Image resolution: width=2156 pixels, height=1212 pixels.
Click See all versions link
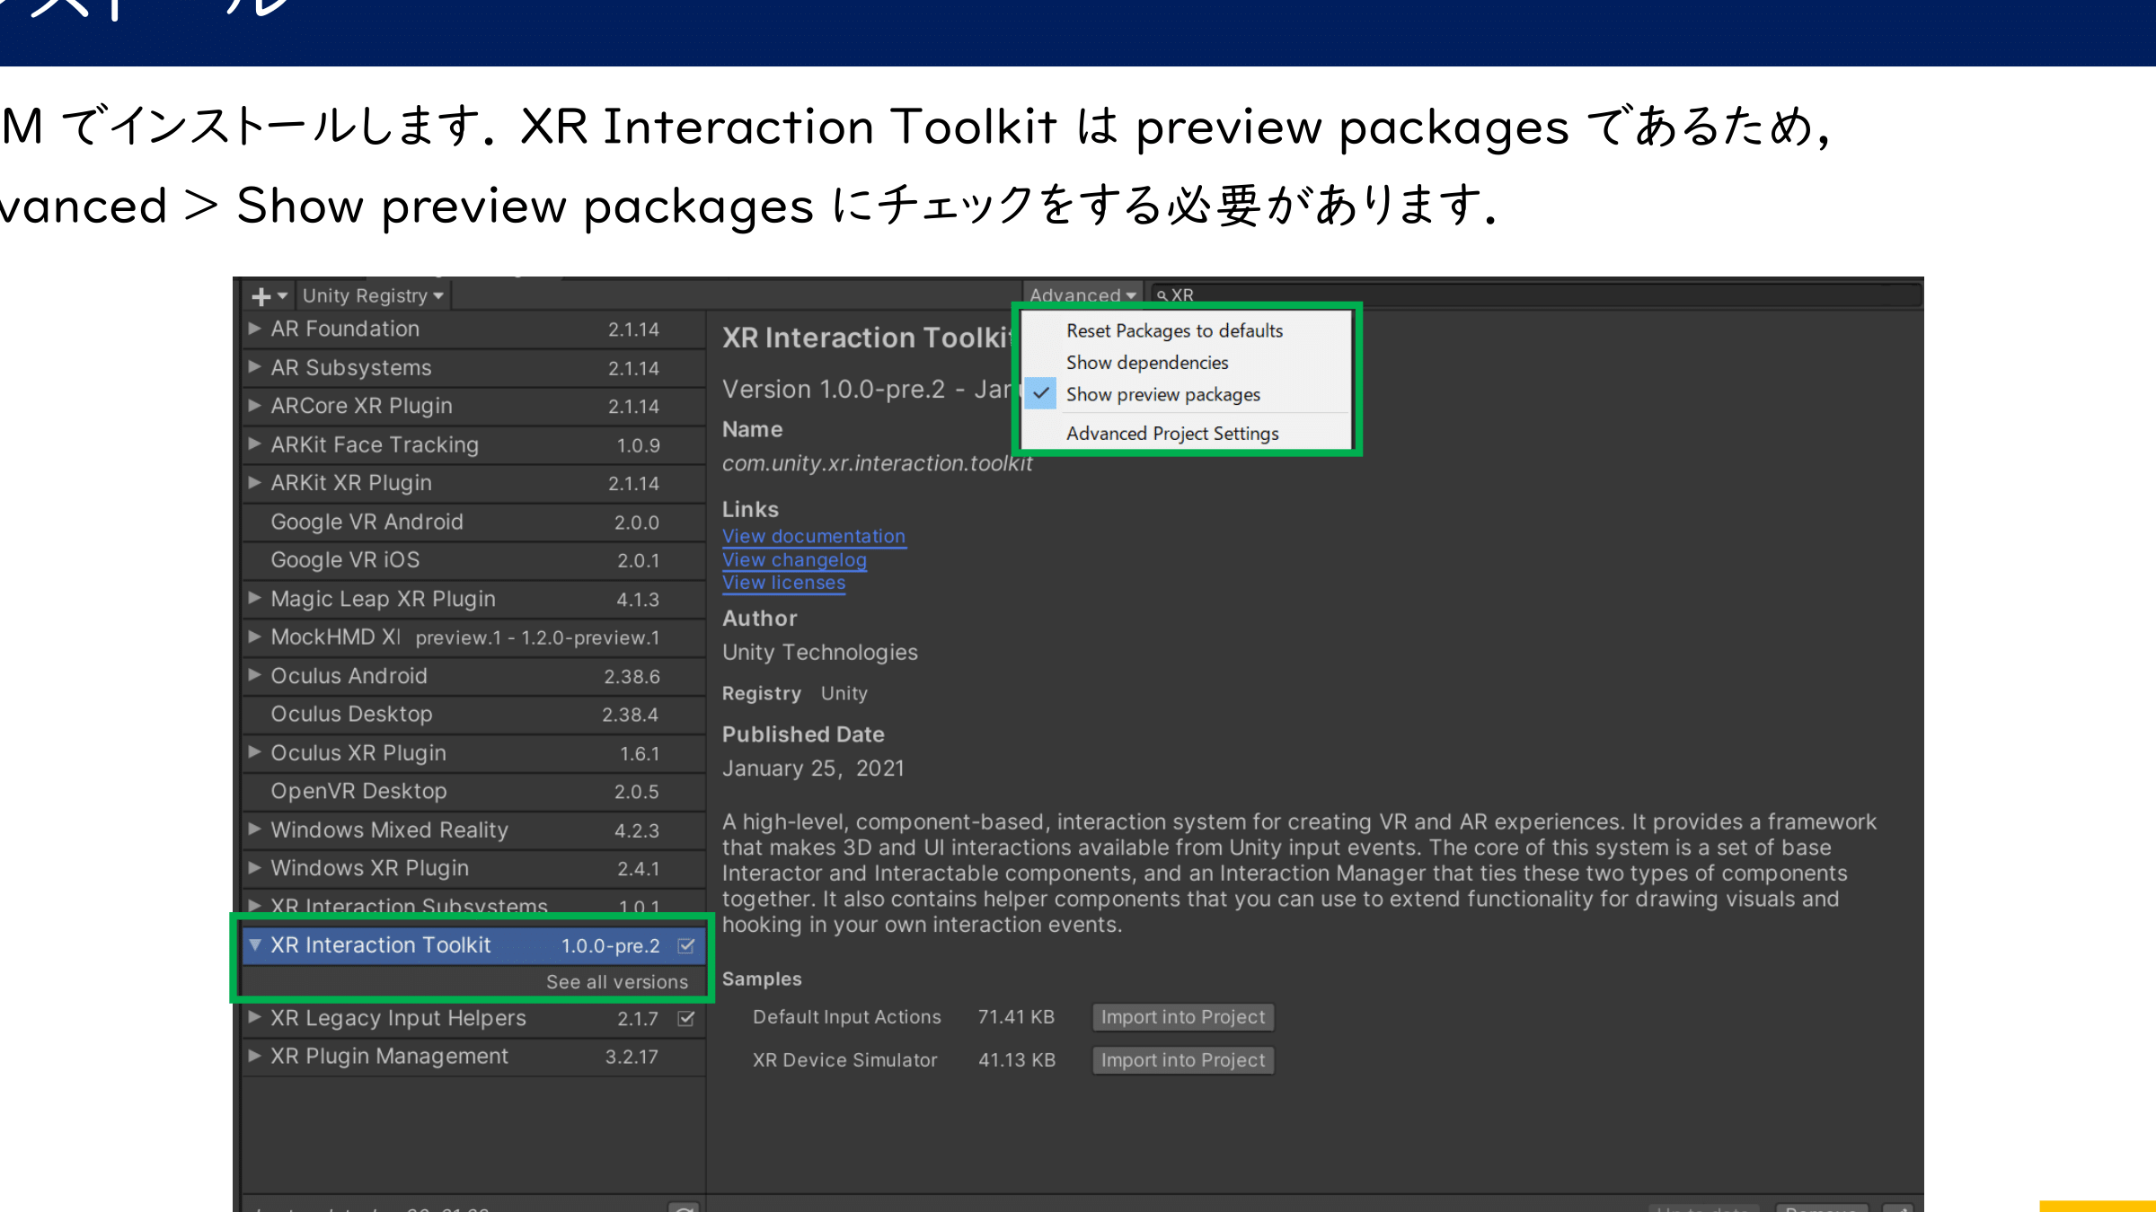pos(617,982)
